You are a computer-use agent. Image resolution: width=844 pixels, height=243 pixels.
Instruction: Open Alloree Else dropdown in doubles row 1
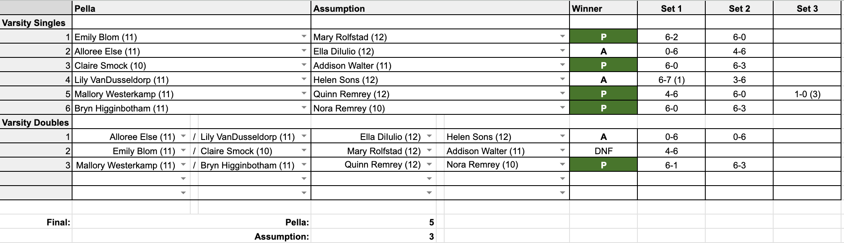coord(183,137)
